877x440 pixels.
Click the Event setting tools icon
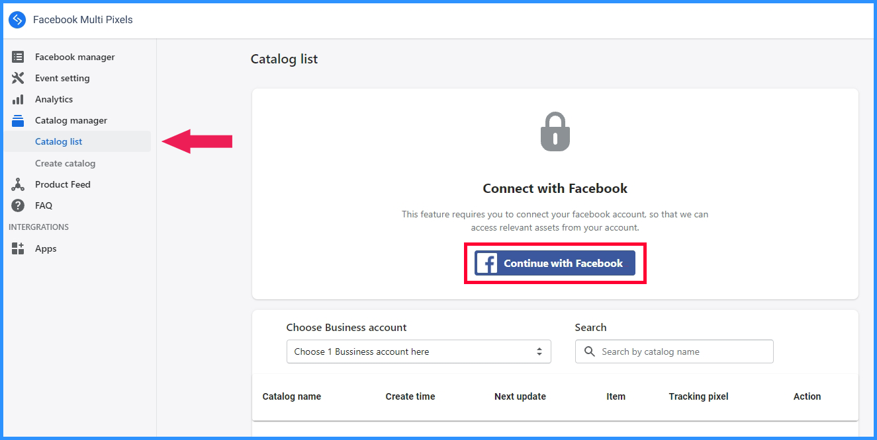(18, 78)
